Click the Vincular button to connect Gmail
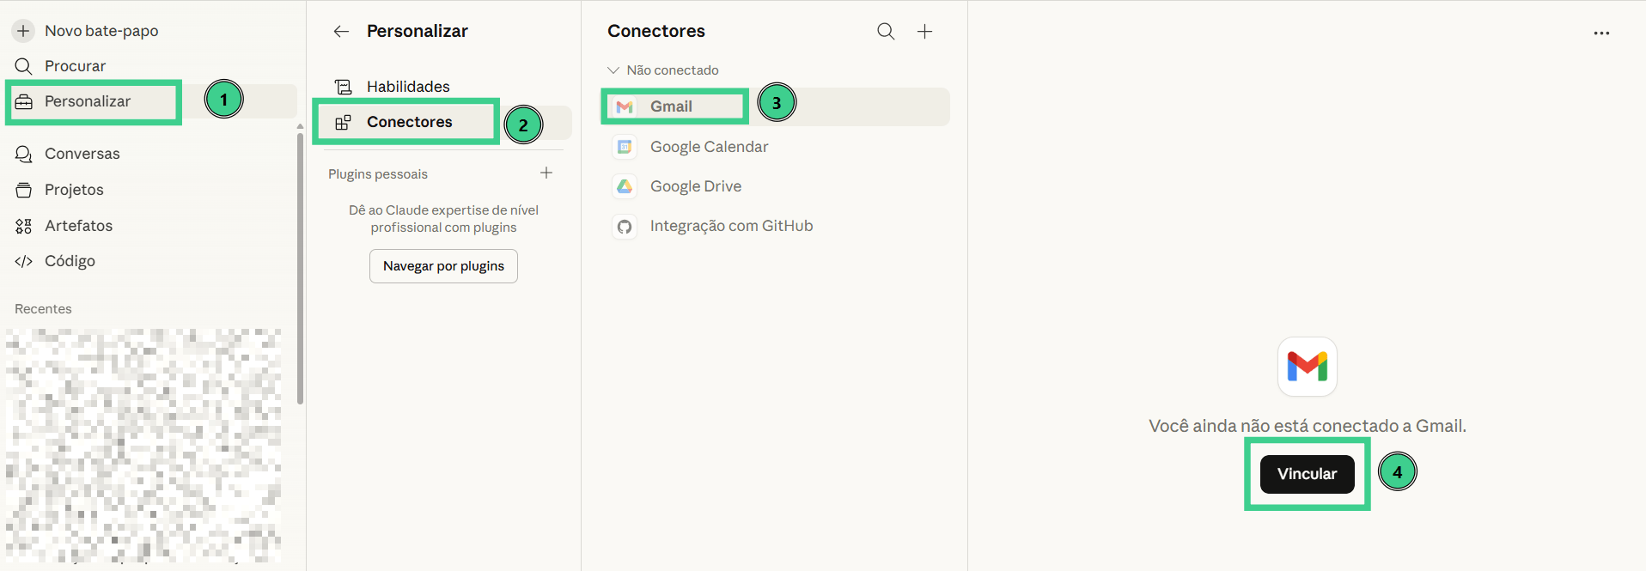Screen dimensions: 1646x571 (x=1307, y=474)
